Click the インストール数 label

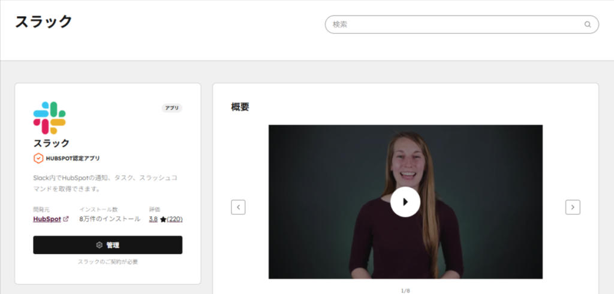[x=99, y=210]
